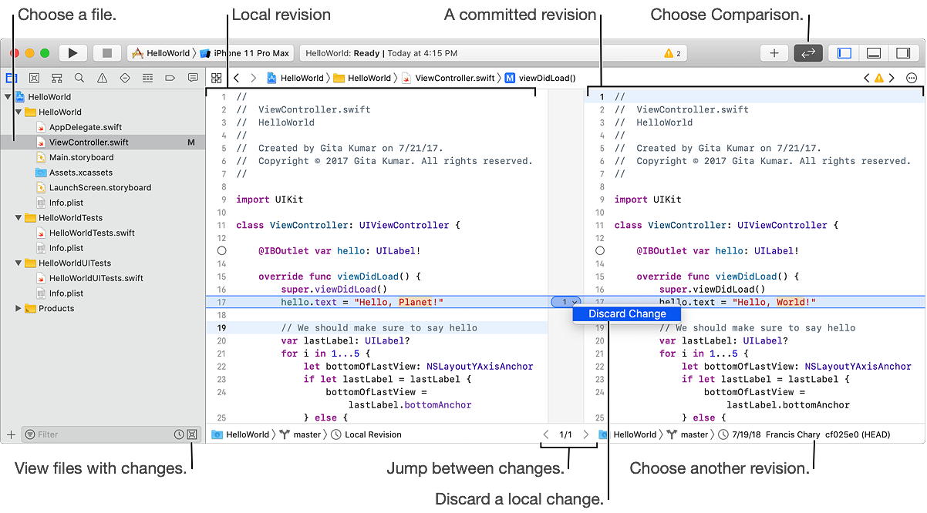Collapse the HelloWorldUITests group
Image resolution: width=927 pixels, height=513 pixels.
click(x=19, y=263)
